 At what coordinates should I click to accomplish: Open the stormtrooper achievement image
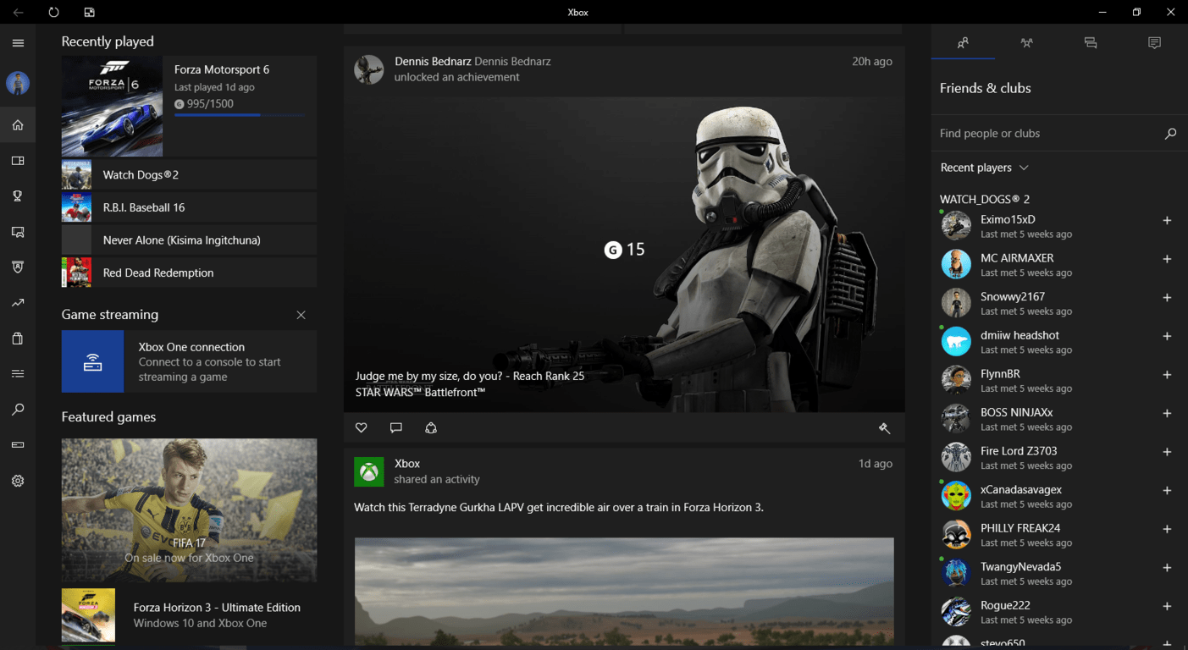tap(624, 254)
